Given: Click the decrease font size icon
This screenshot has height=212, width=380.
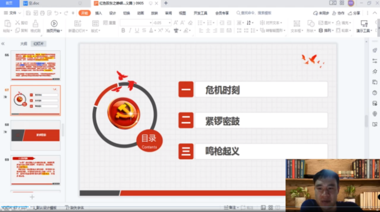Looking at the screenshot, I should [183, 23].
